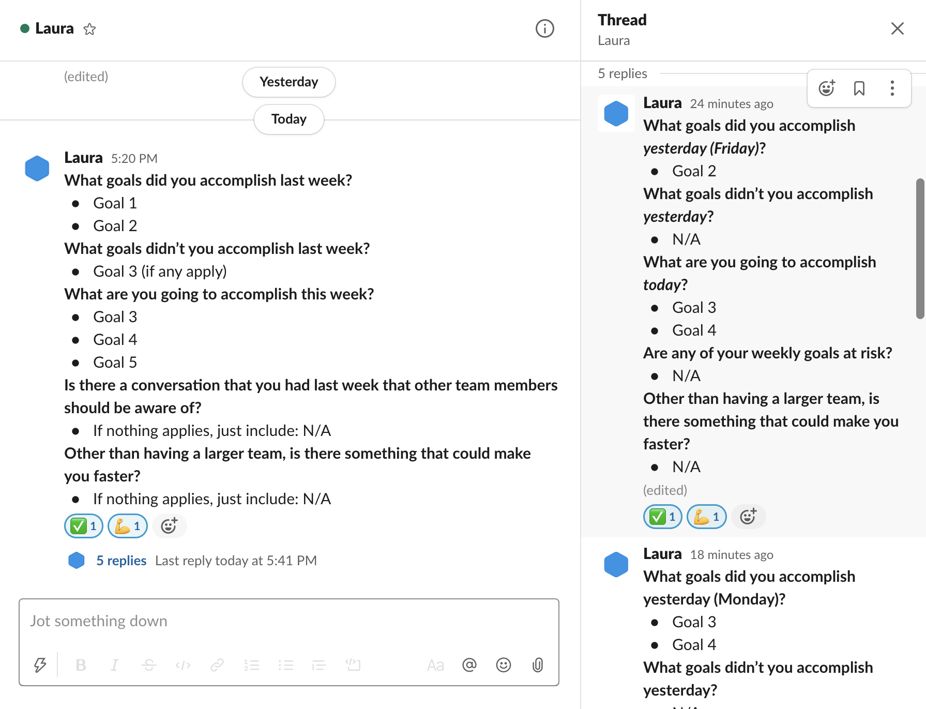The height and width of the screenshot is (709, 926).
Task: Mention someone with the @ icon
Action: coord(469,665)
